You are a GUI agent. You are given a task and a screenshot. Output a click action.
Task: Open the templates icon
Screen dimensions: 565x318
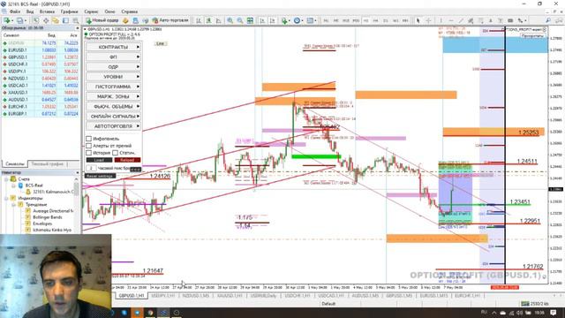[x=310, y=20]
